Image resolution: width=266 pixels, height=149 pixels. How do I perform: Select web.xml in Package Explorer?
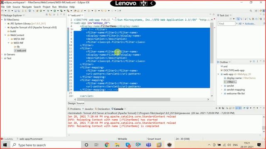[21, 50]
